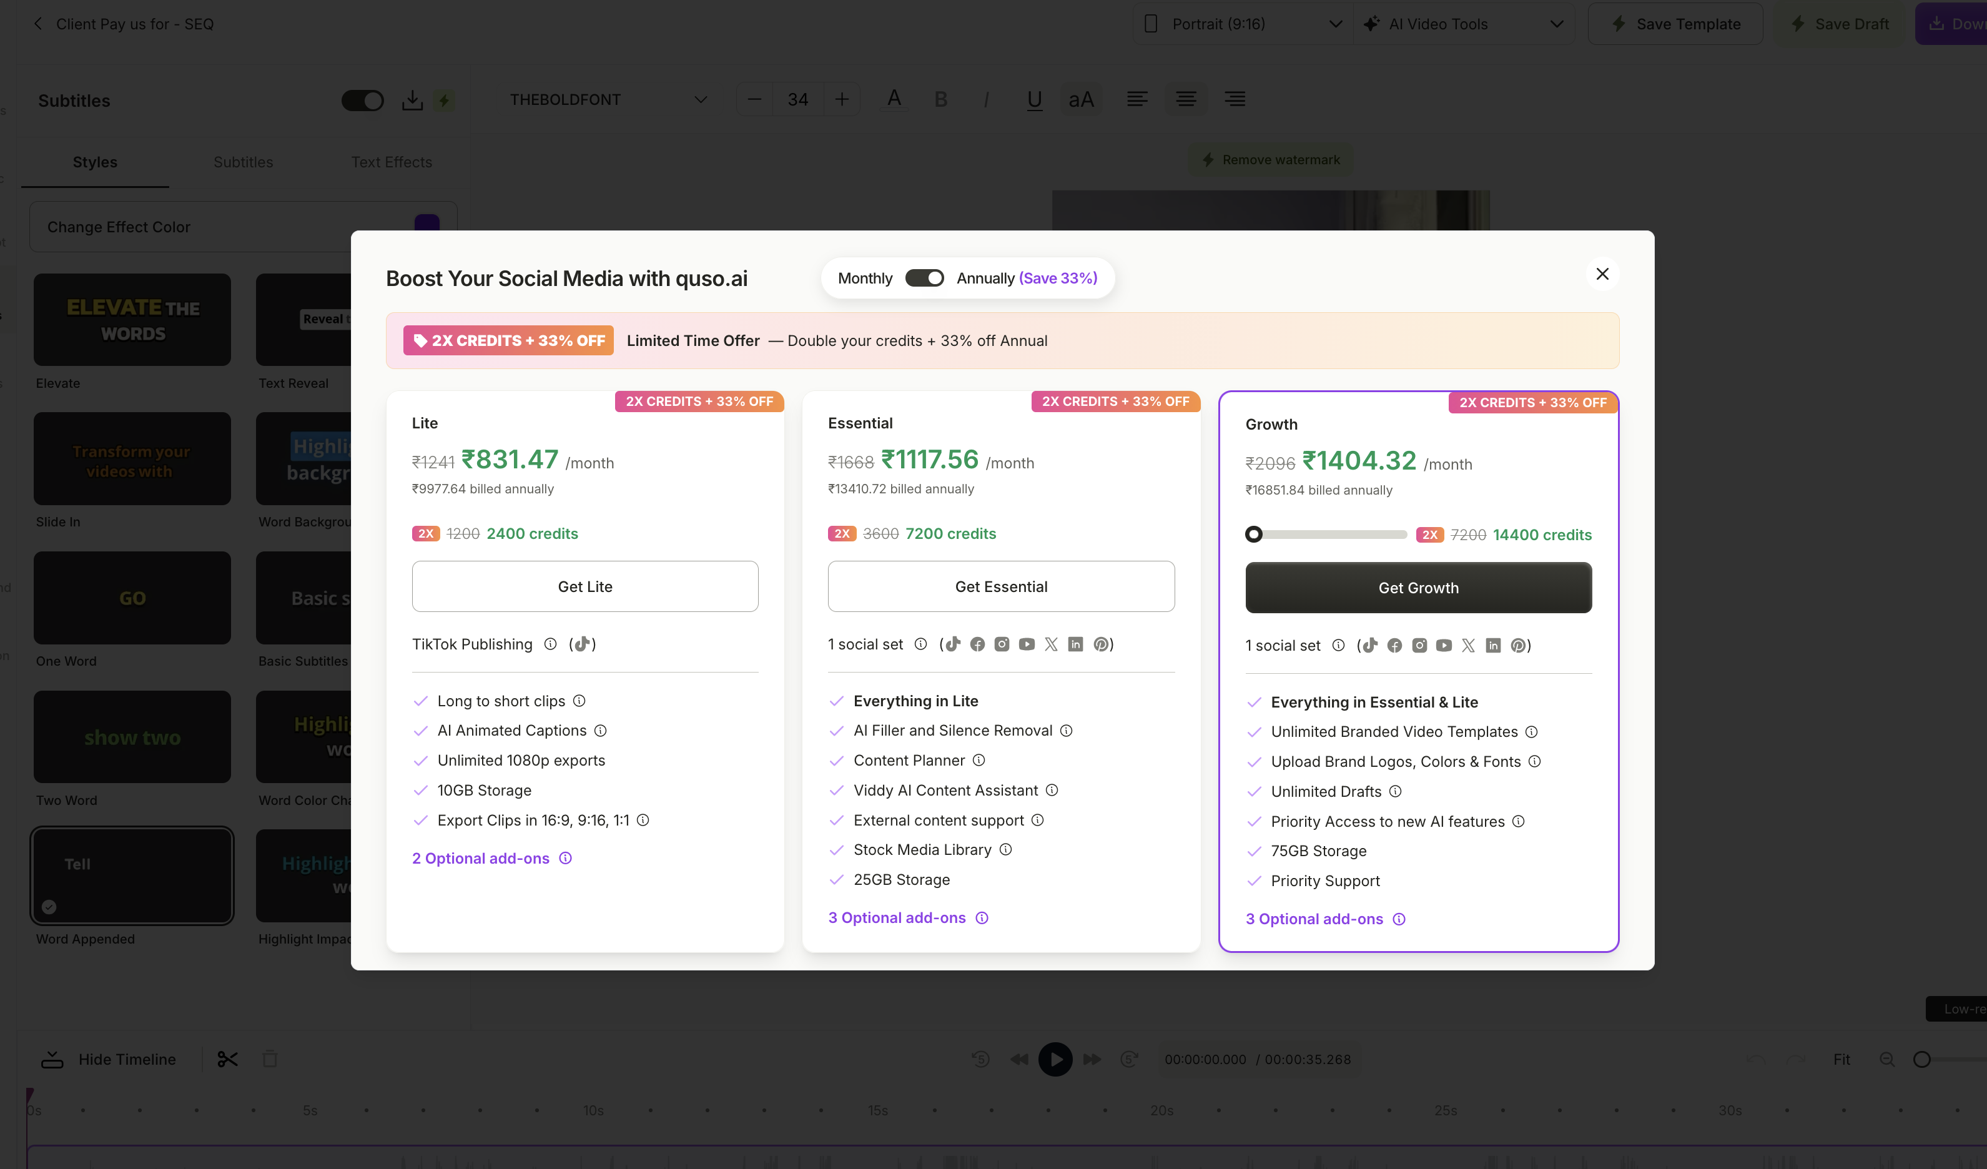
Task: Open the Change Effect Color swatch
Action: point(426,223)
